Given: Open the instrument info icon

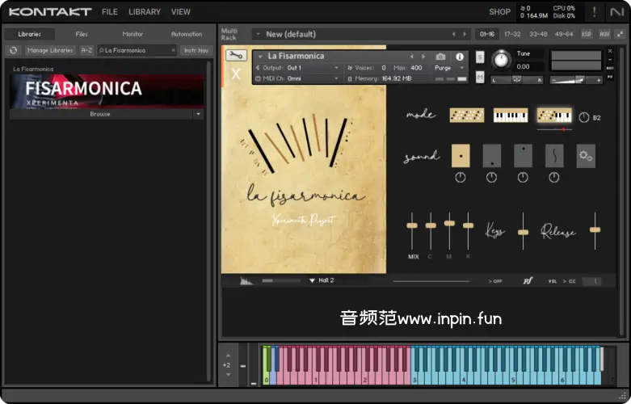Looking at the screenshot, I should 460,57.
